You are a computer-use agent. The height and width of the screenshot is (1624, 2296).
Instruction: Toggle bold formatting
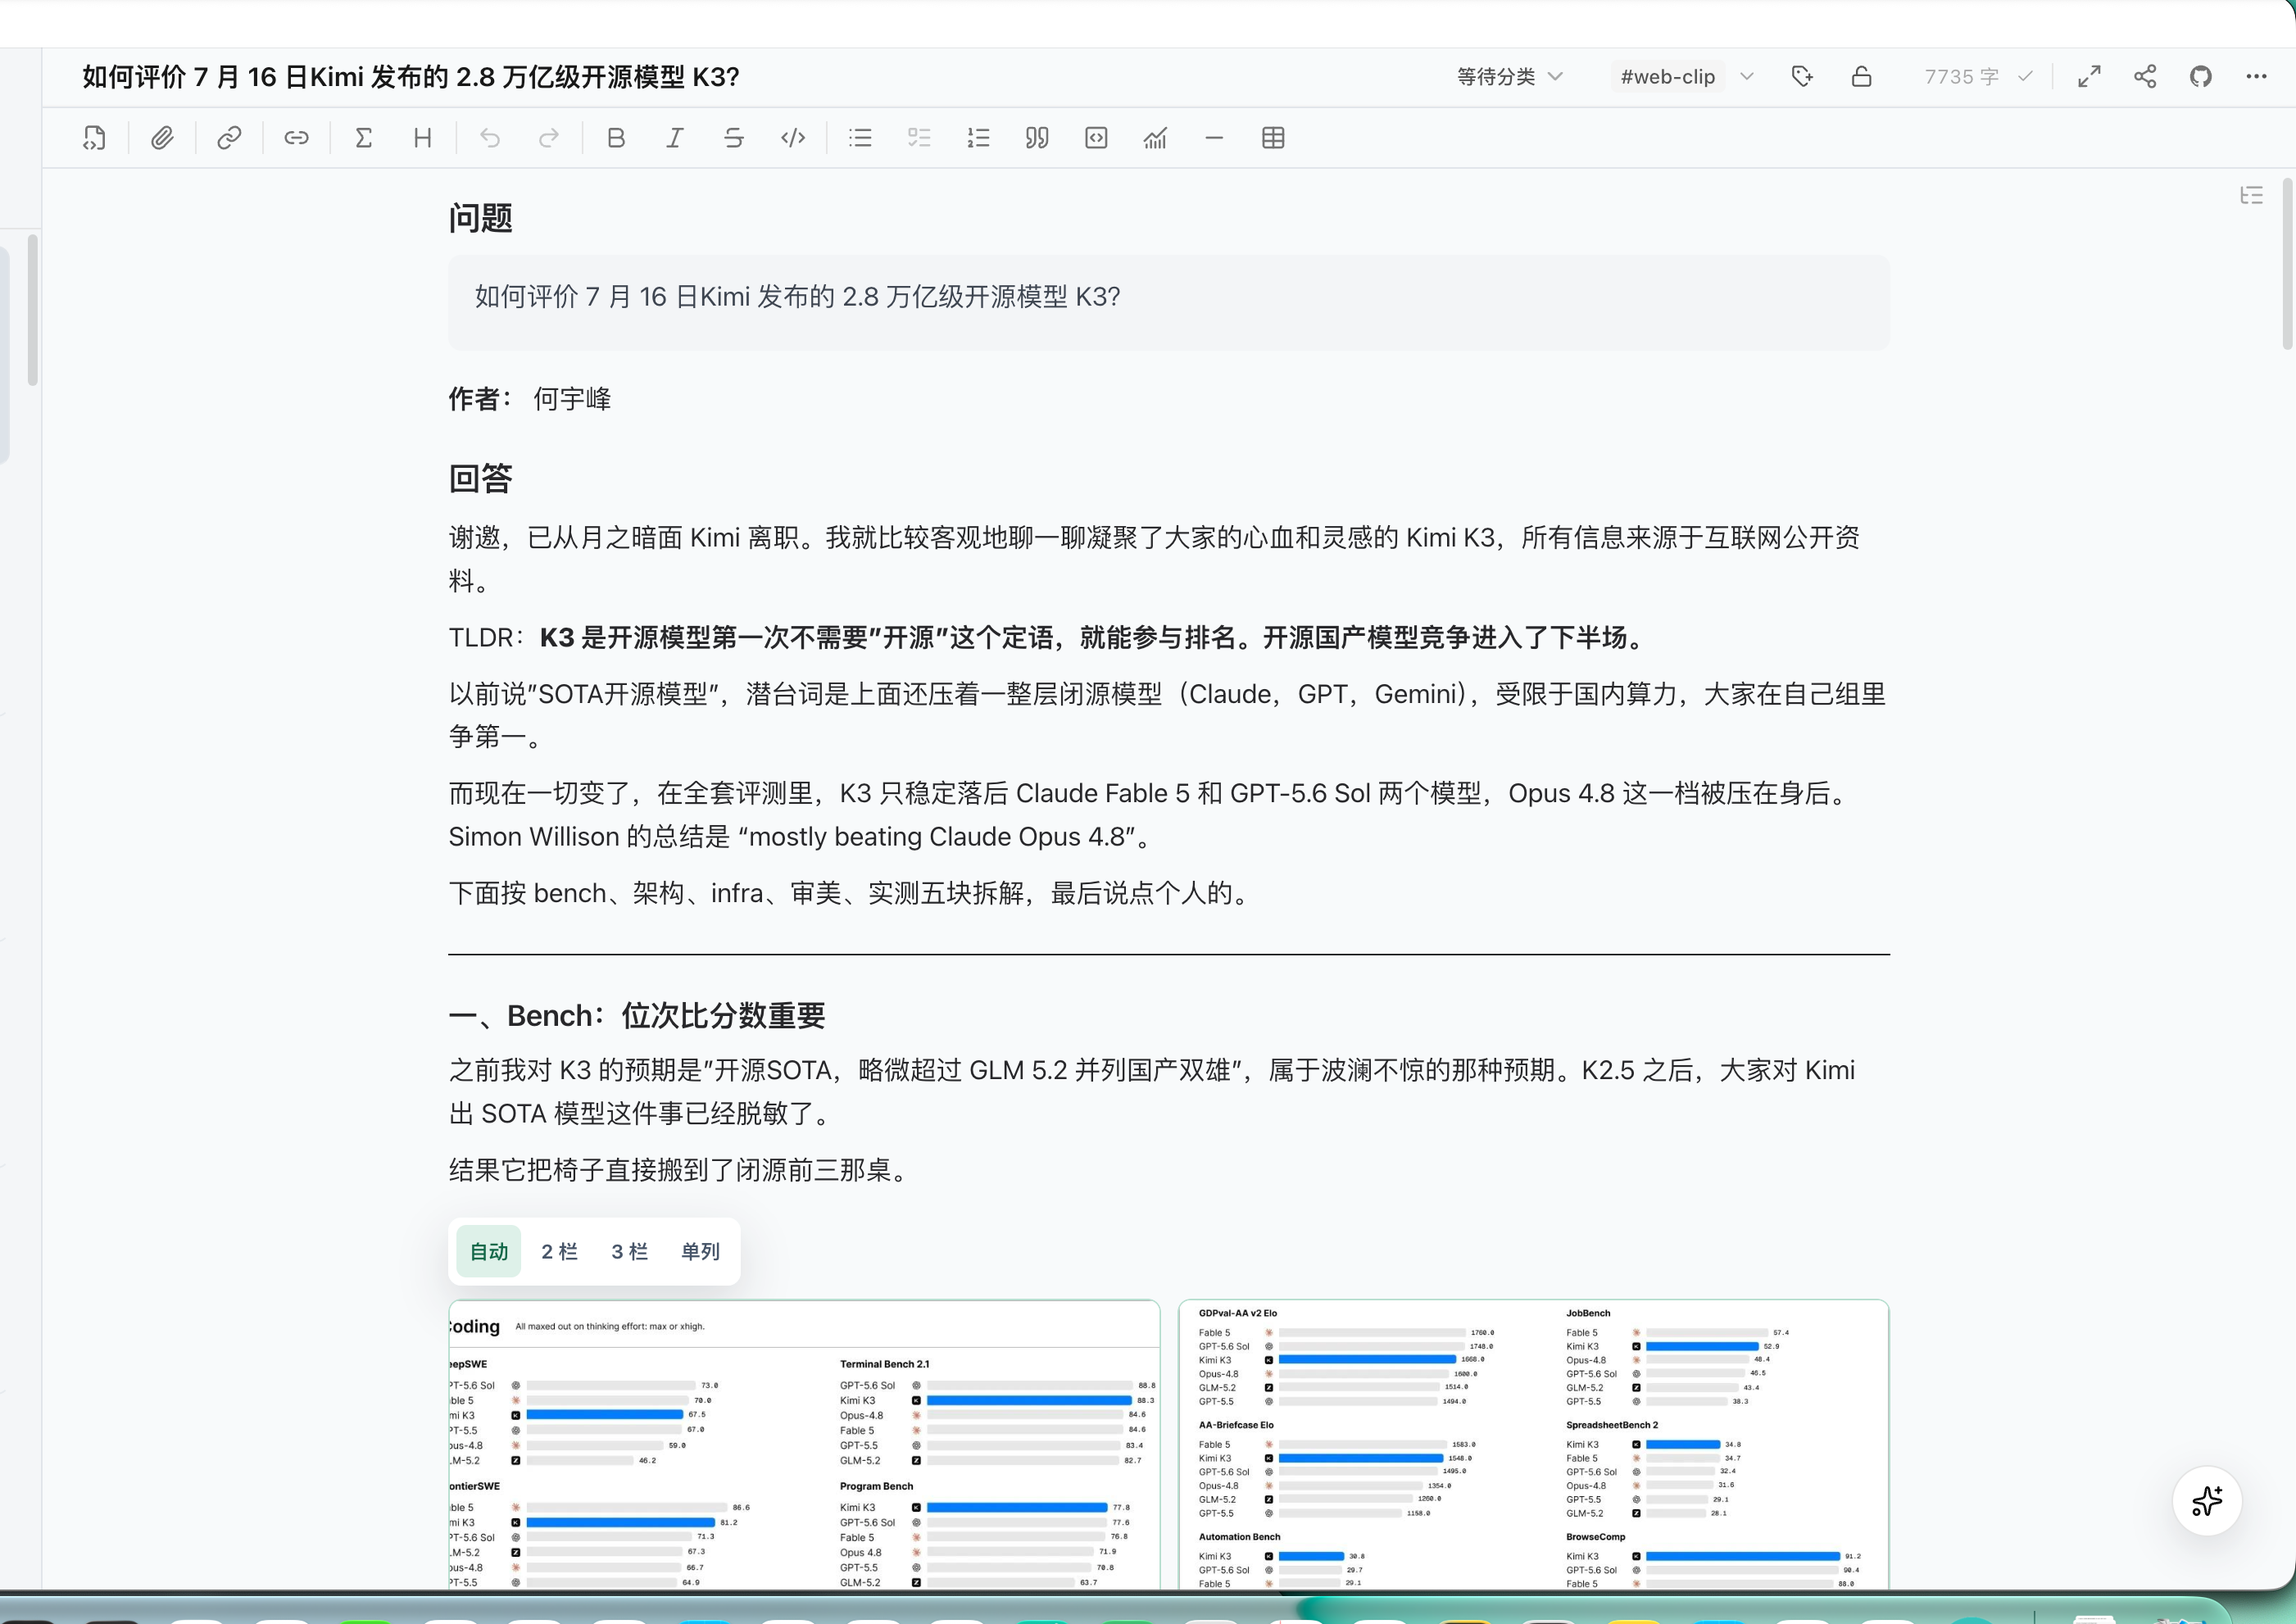(616, 138)
